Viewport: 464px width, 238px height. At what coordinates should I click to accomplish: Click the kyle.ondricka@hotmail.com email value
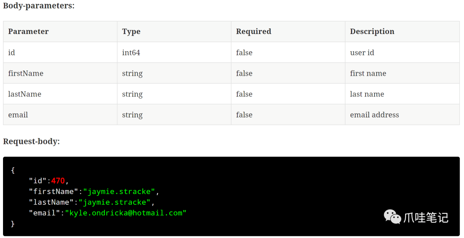[126, 213]
